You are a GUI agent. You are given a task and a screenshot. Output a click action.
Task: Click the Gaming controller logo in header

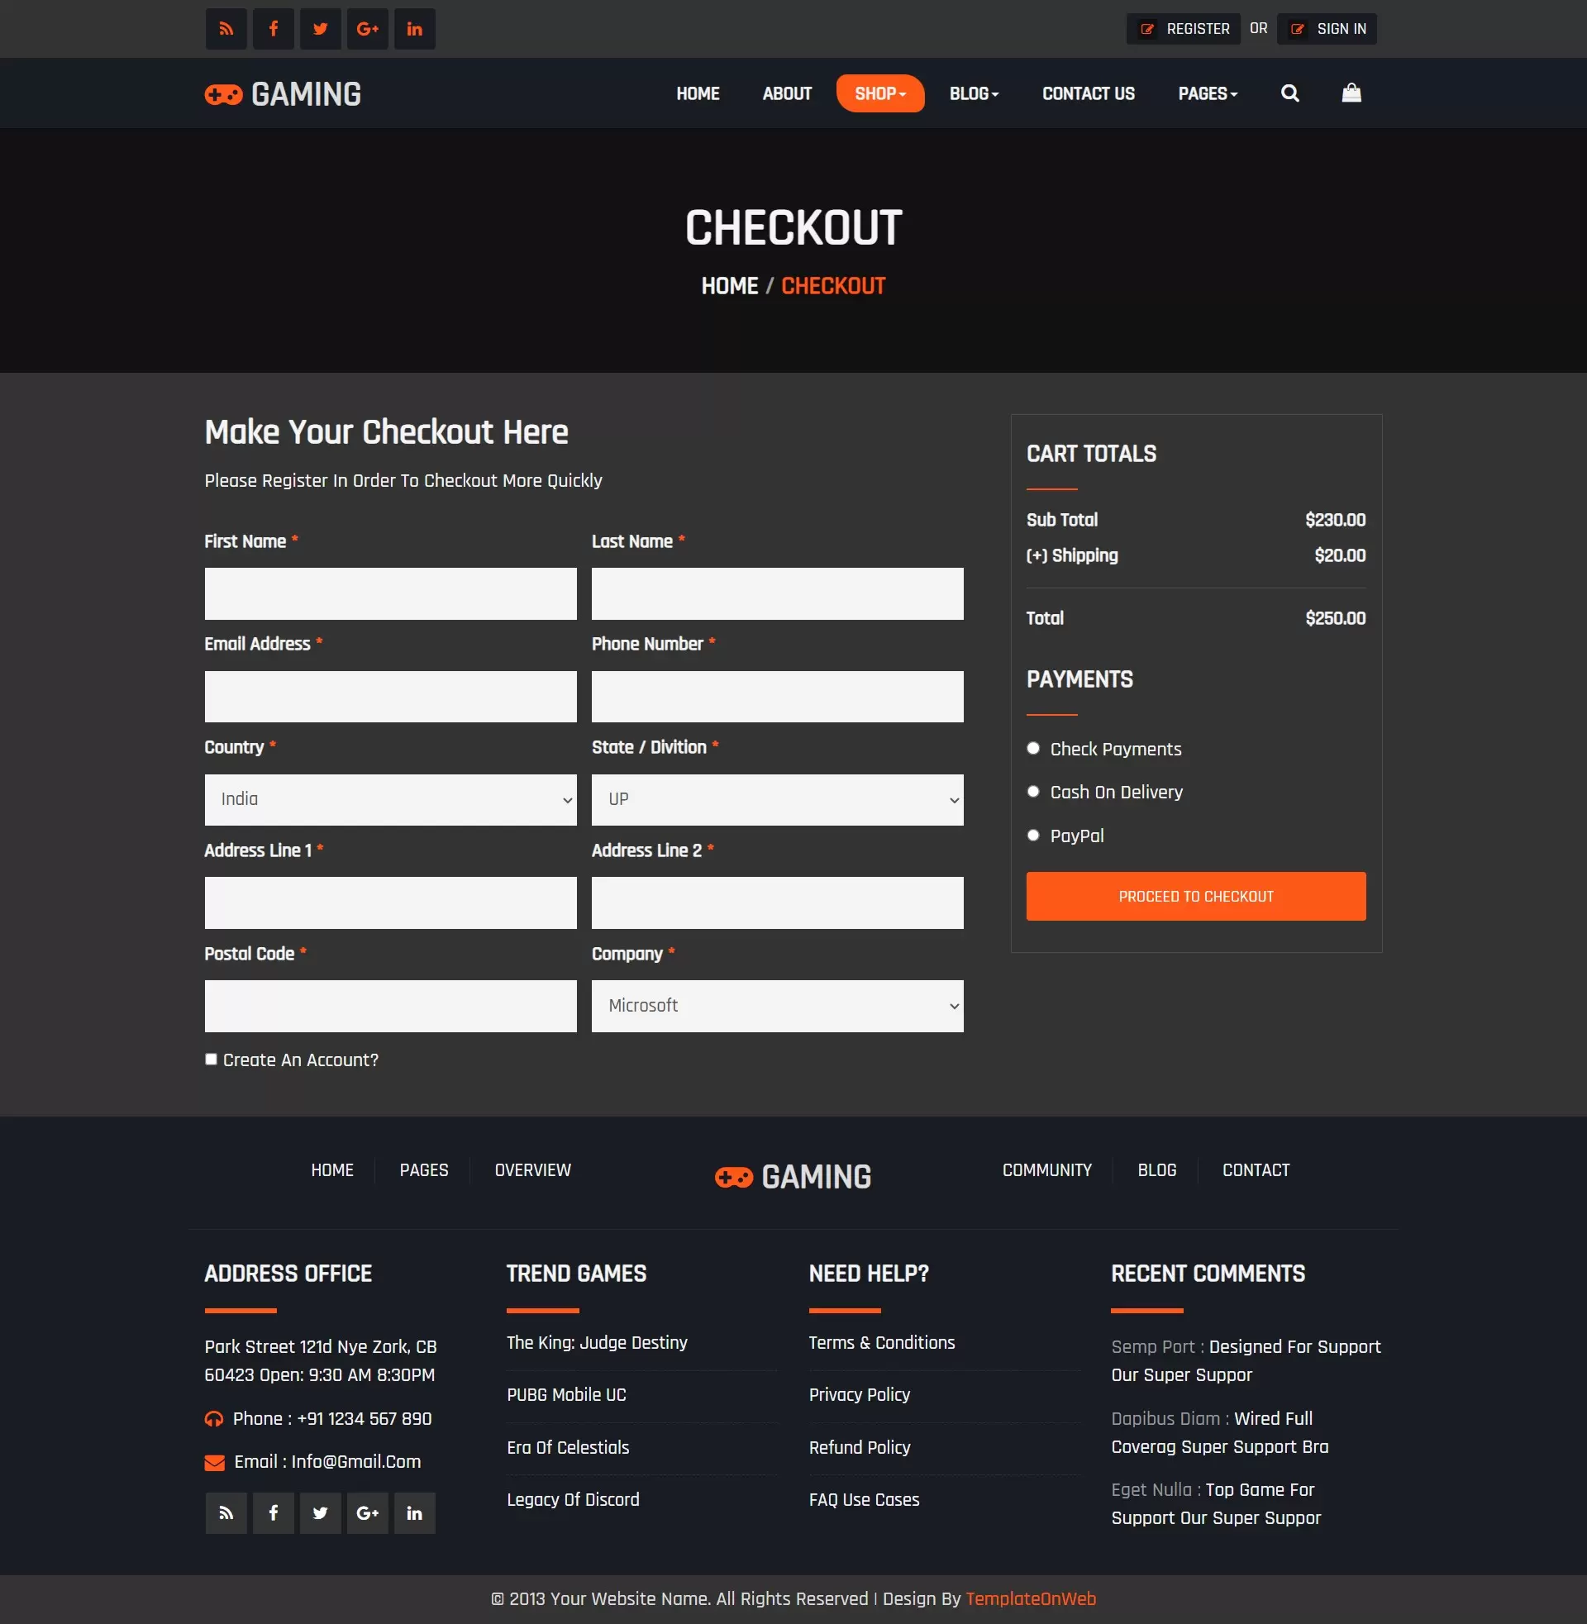[x=283, y=94]
